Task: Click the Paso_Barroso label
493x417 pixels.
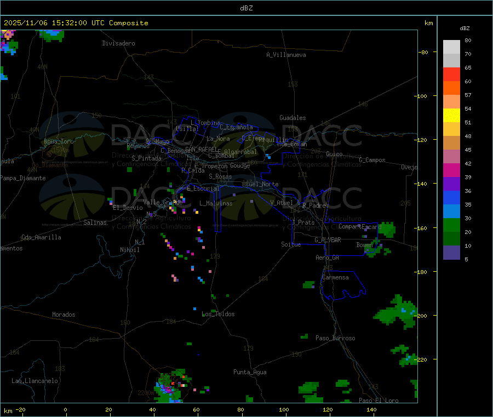Action: tap(335, 338)
